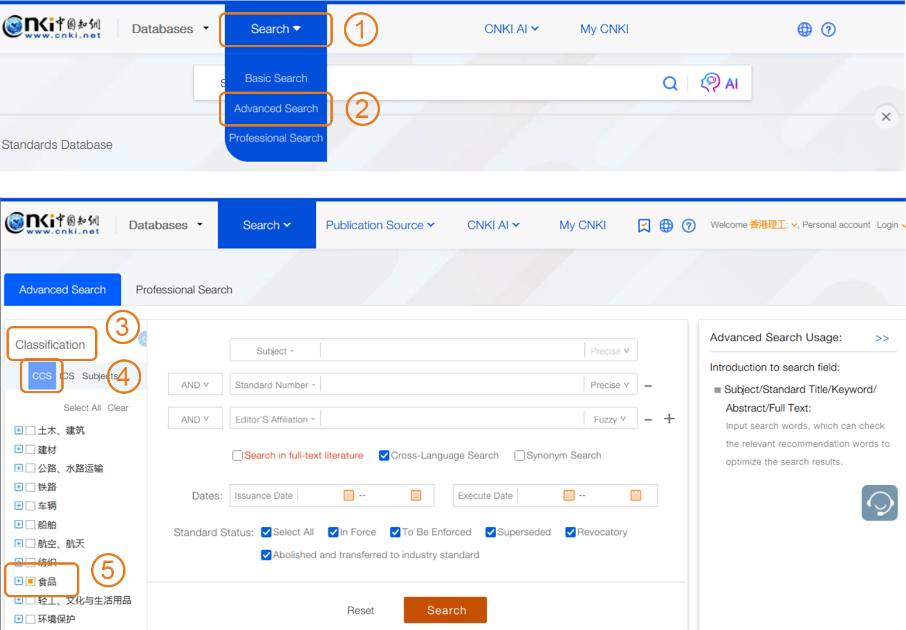Open the AI assistant icon in search bar
906x630 pixels.
[x=720, y=83]
